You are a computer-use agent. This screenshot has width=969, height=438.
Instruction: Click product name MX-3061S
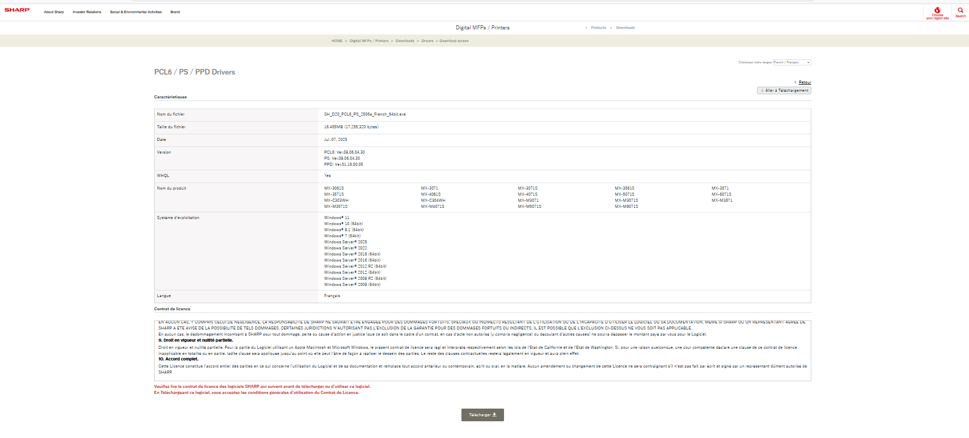tap(334, 189)
